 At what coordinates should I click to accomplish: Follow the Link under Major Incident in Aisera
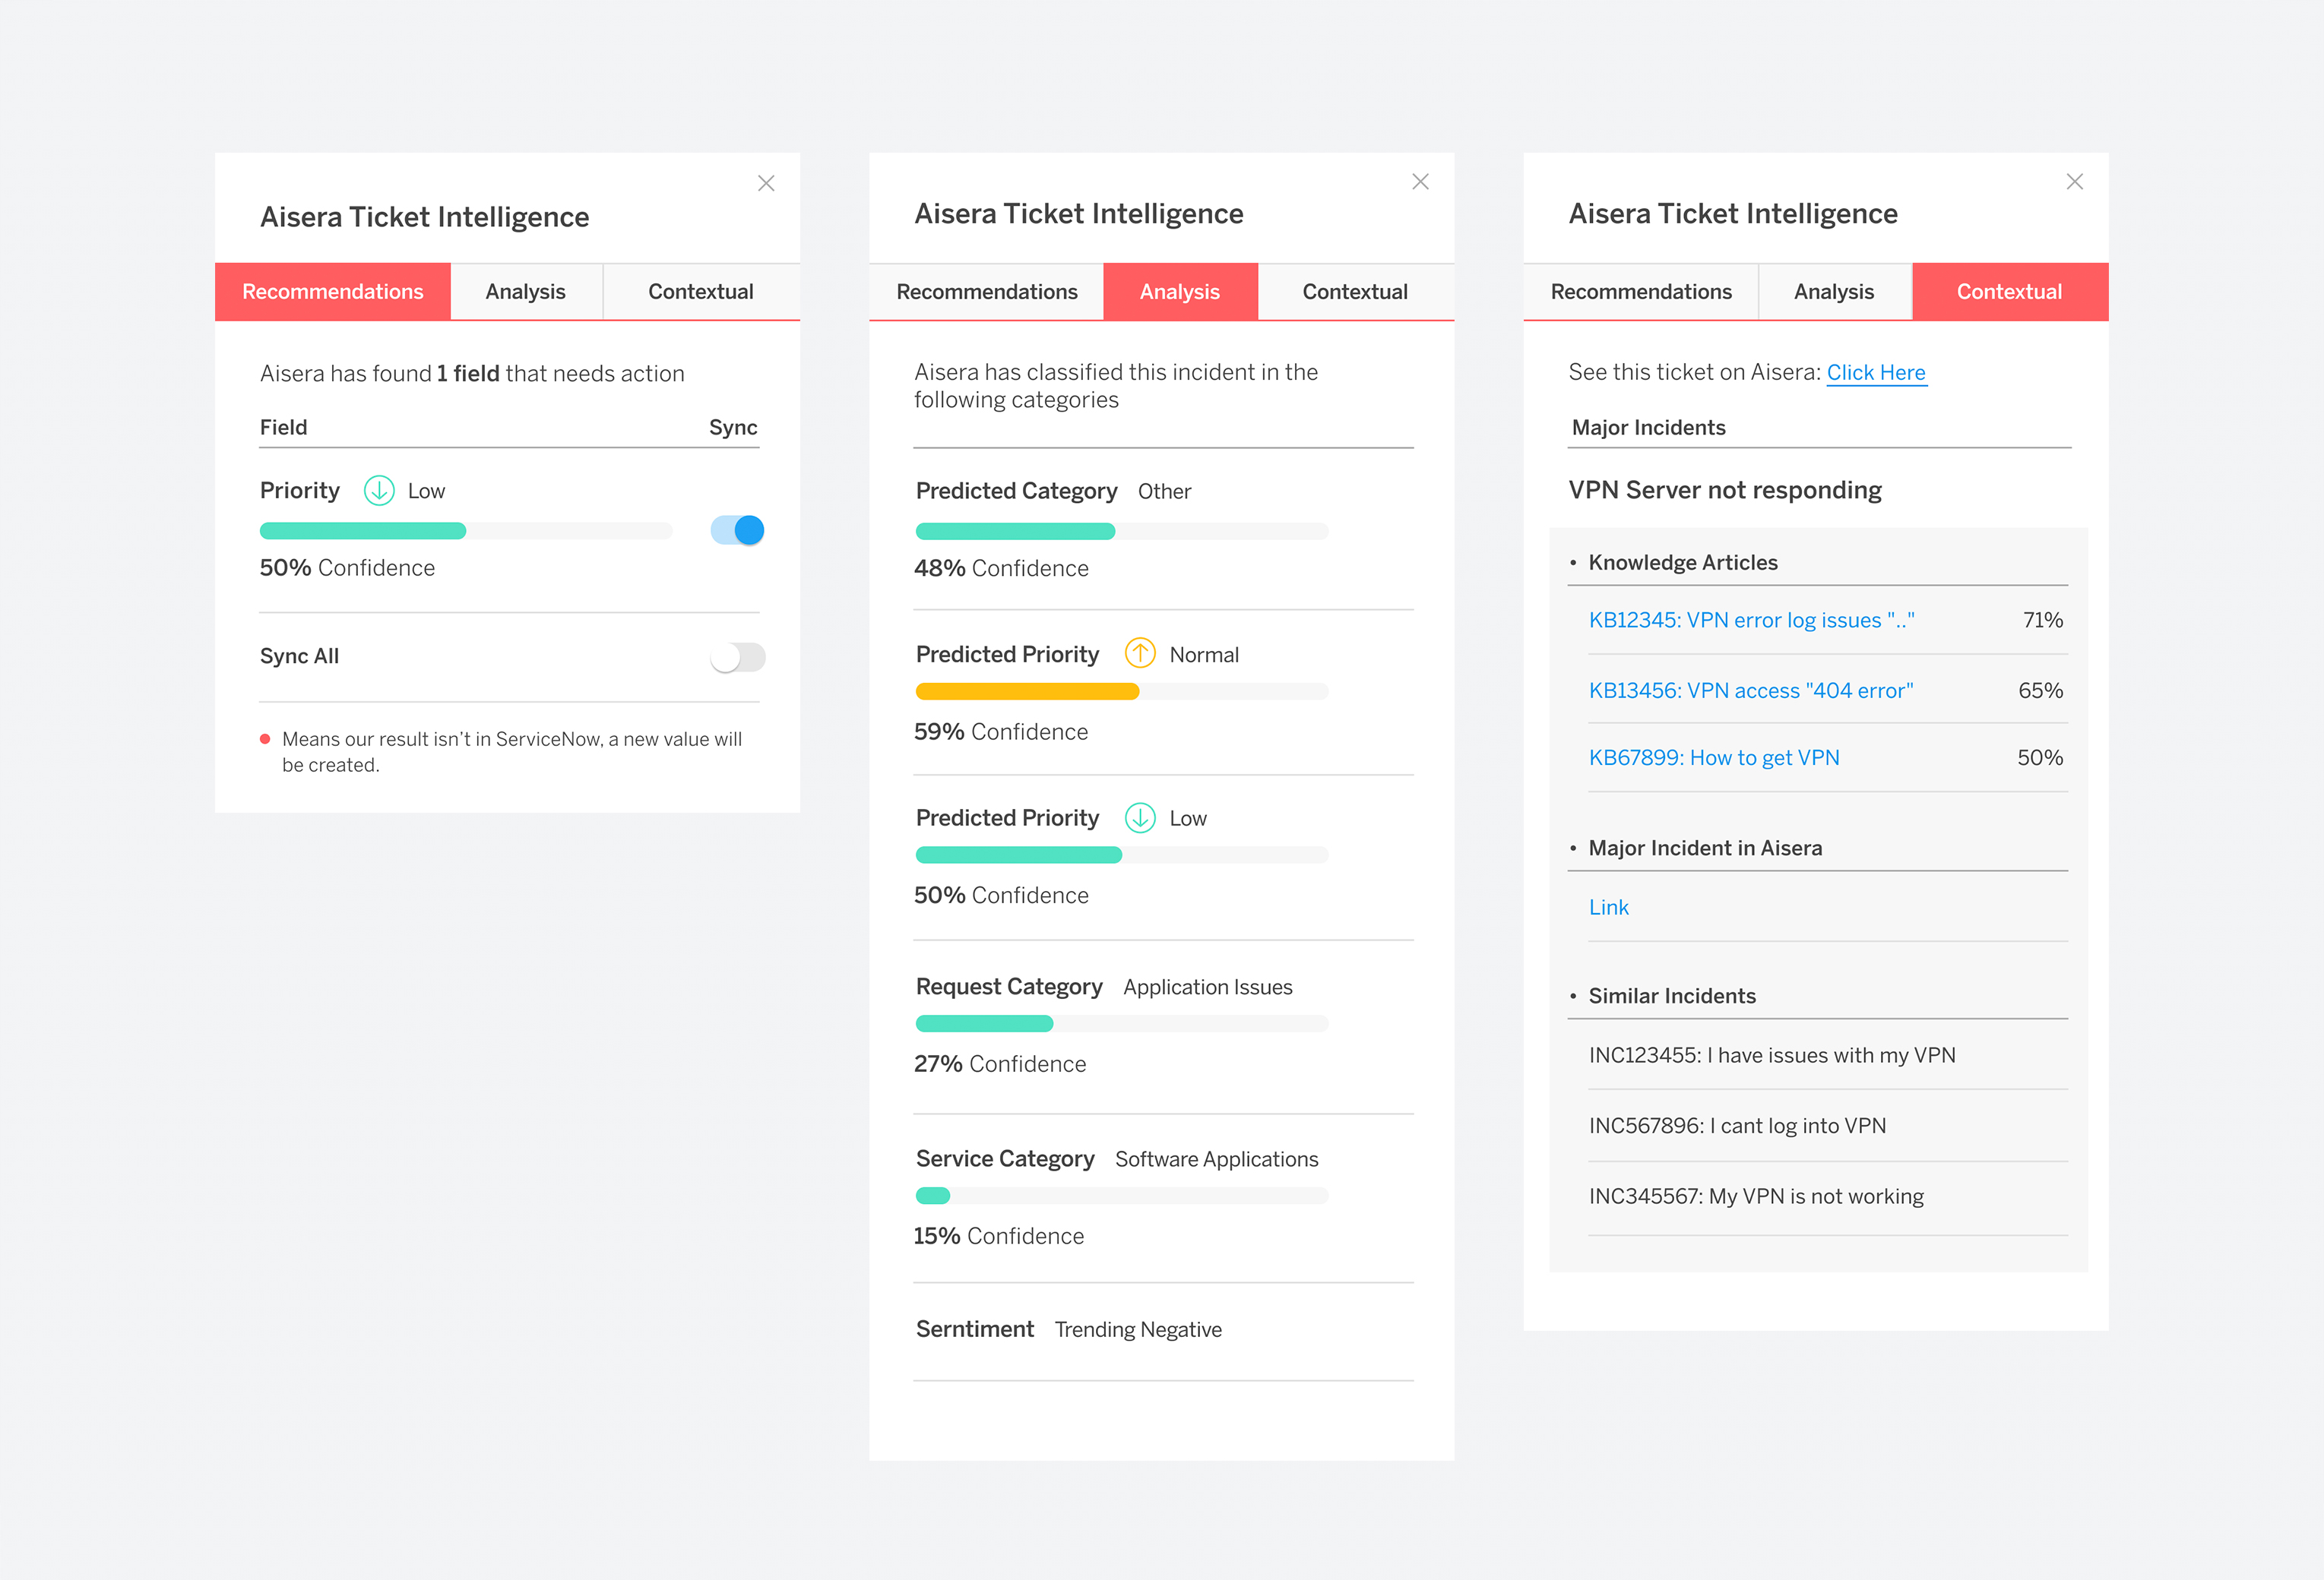tap(1609, 908)
